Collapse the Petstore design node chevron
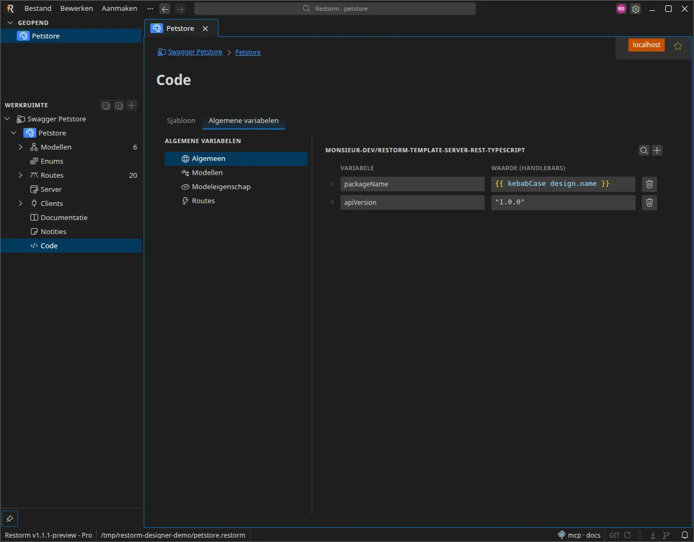Viewport: 694px width, 542px height. [14, 133]
